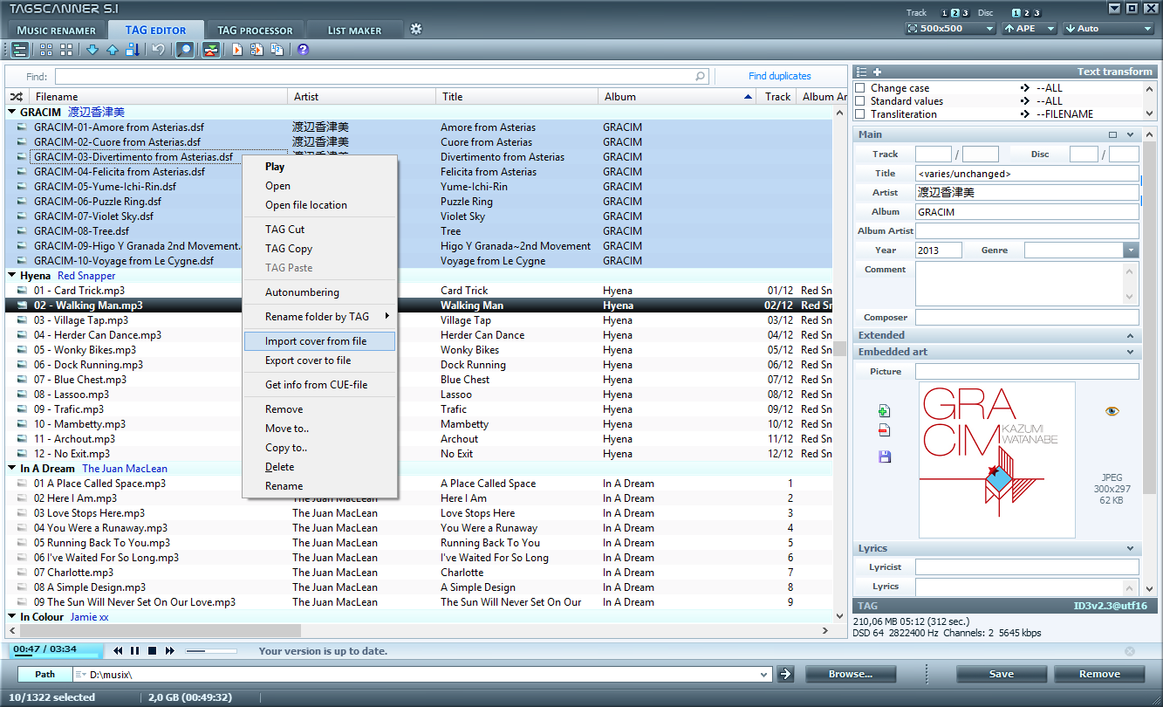1163x707 pixels.
Task: Click the eye icon for cover preview
Action: (1112, 411)
